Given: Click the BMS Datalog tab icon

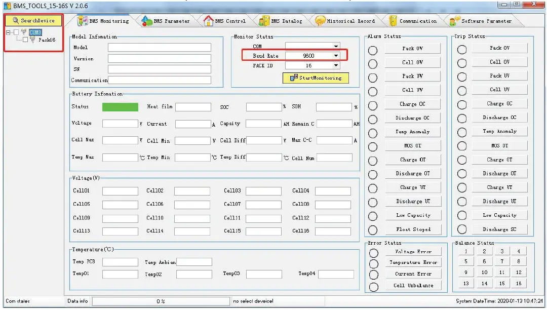Looking at the screenshot, I should [264, 21].
